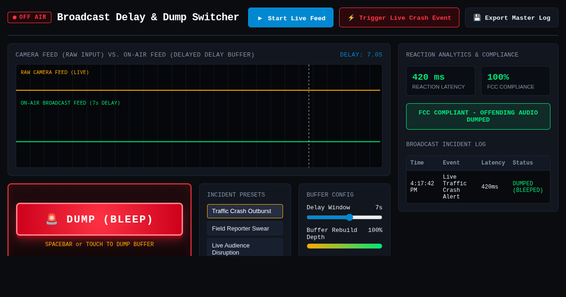Click the Latency column header
This screenshot has height=297, width=566.
(493, 163)
